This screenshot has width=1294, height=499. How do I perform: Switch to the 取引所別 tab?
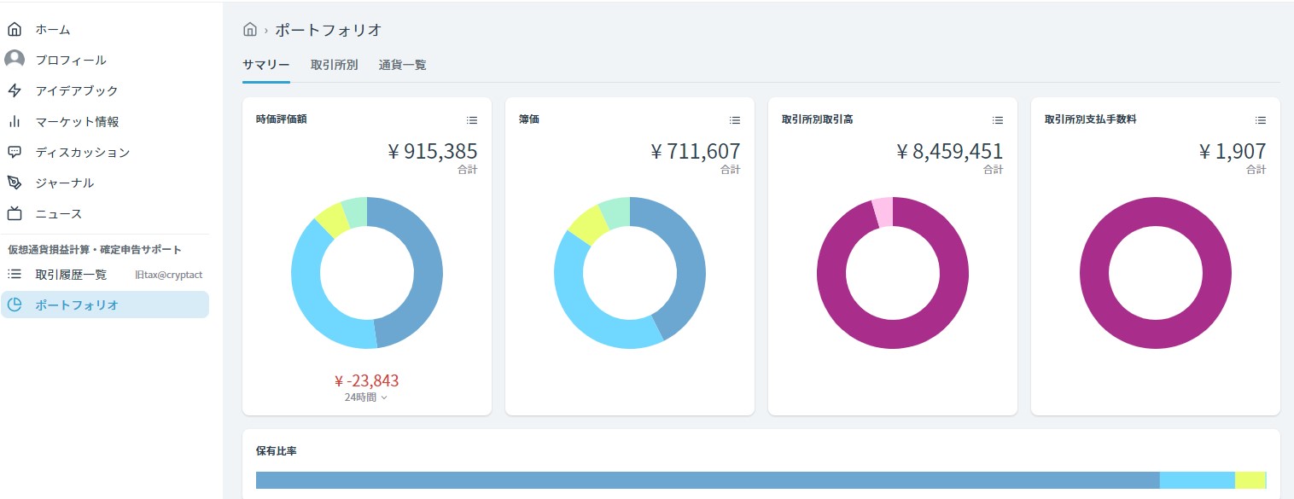tap(334, 65)
